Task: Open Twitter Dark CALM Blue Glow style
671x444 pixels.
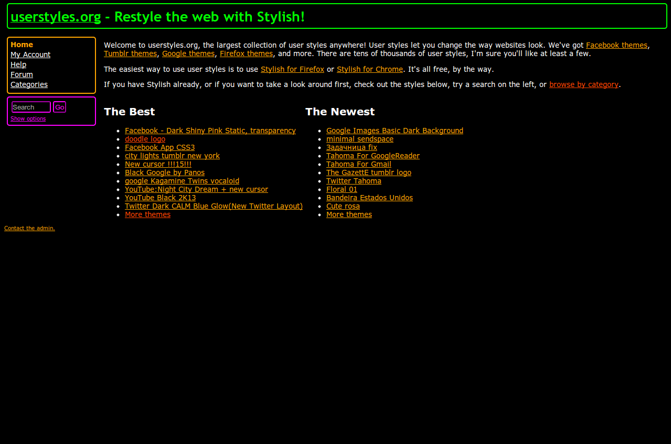Action: [214, 206]
